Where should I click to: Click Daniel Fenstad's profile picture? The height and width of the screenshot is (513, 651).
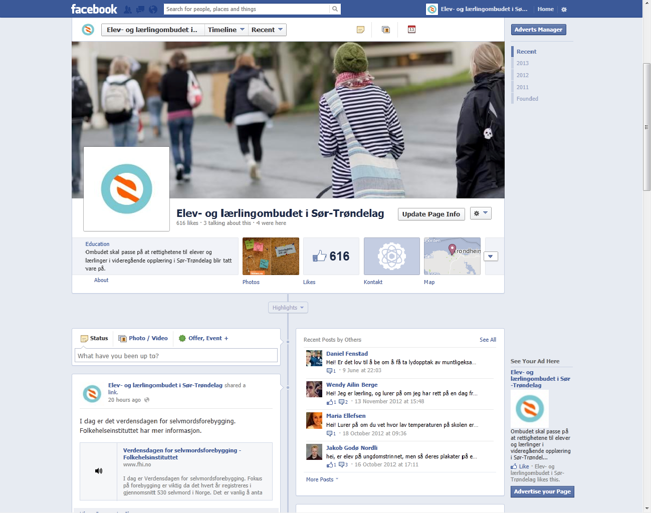click(314, 358)
